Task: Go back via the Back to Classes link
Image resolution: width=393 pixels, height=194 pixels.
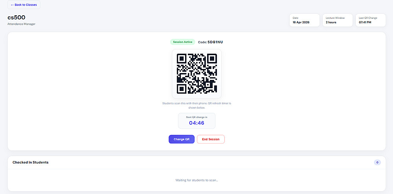Action: pyautogui.click(x=24, y=5)
